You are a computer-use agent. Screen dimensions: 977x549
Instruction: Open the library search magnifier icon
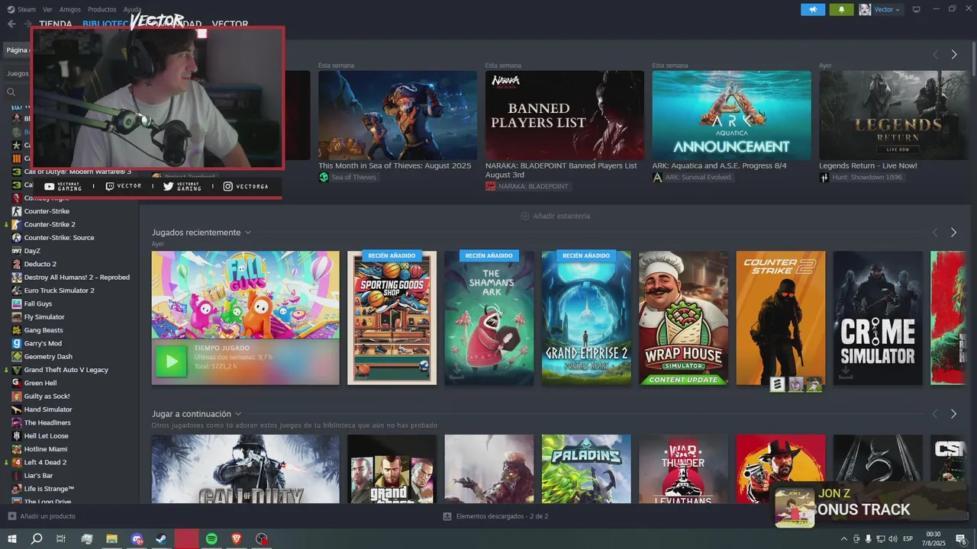click(x=11, y=92)
